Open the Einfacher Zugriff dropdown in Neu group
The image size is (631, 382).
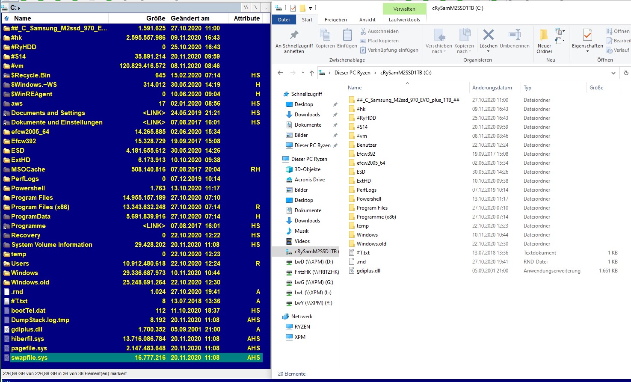[x=560, y=41]
